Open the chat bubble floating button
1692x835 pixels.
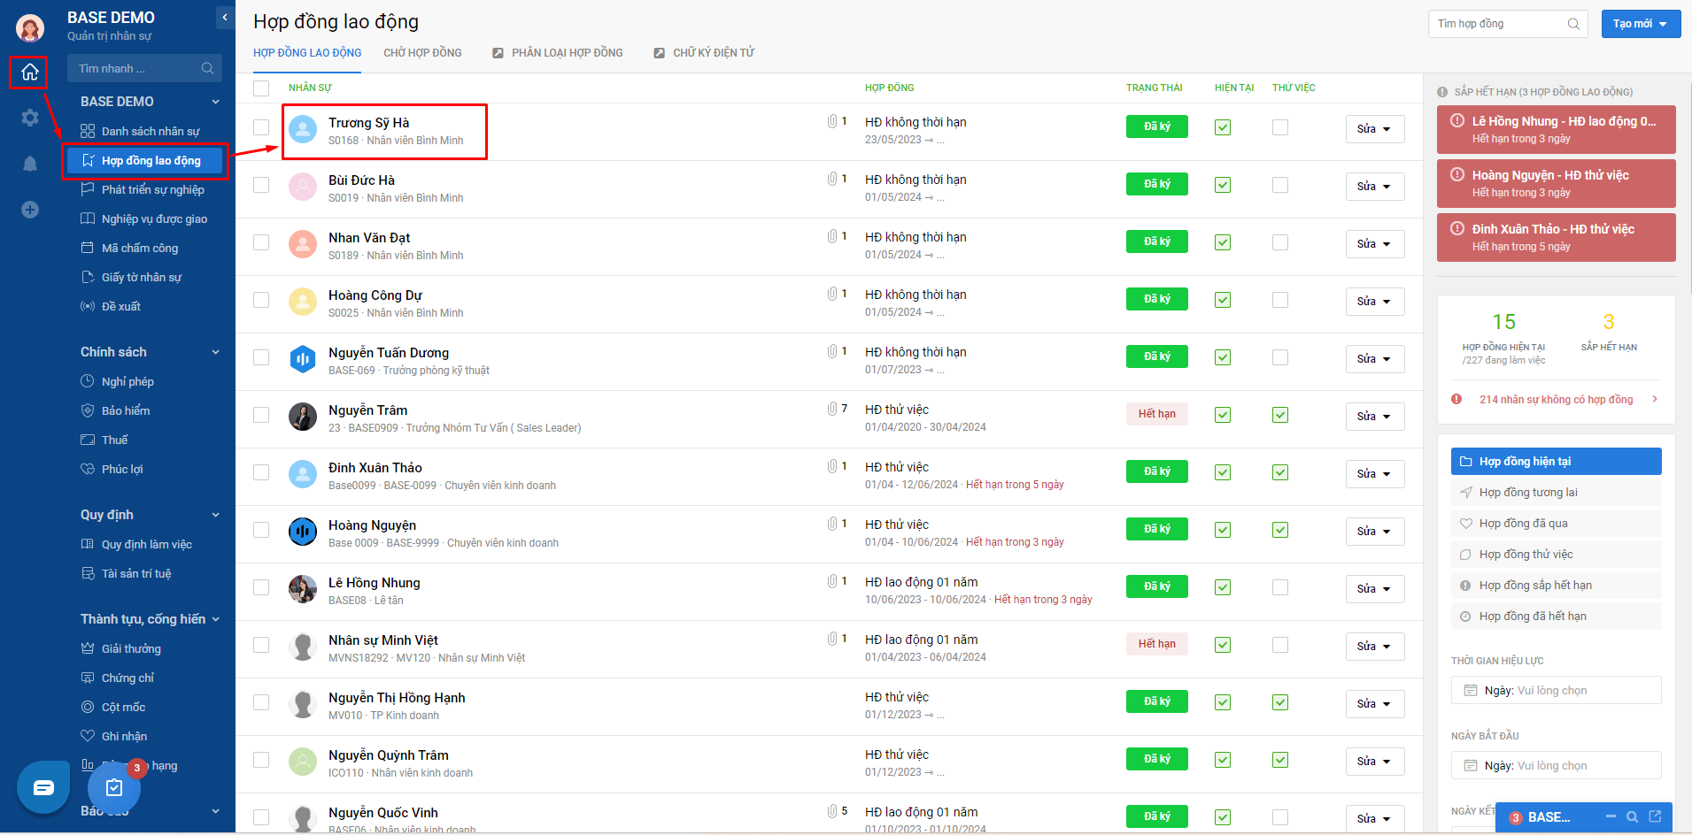(43, 787)
